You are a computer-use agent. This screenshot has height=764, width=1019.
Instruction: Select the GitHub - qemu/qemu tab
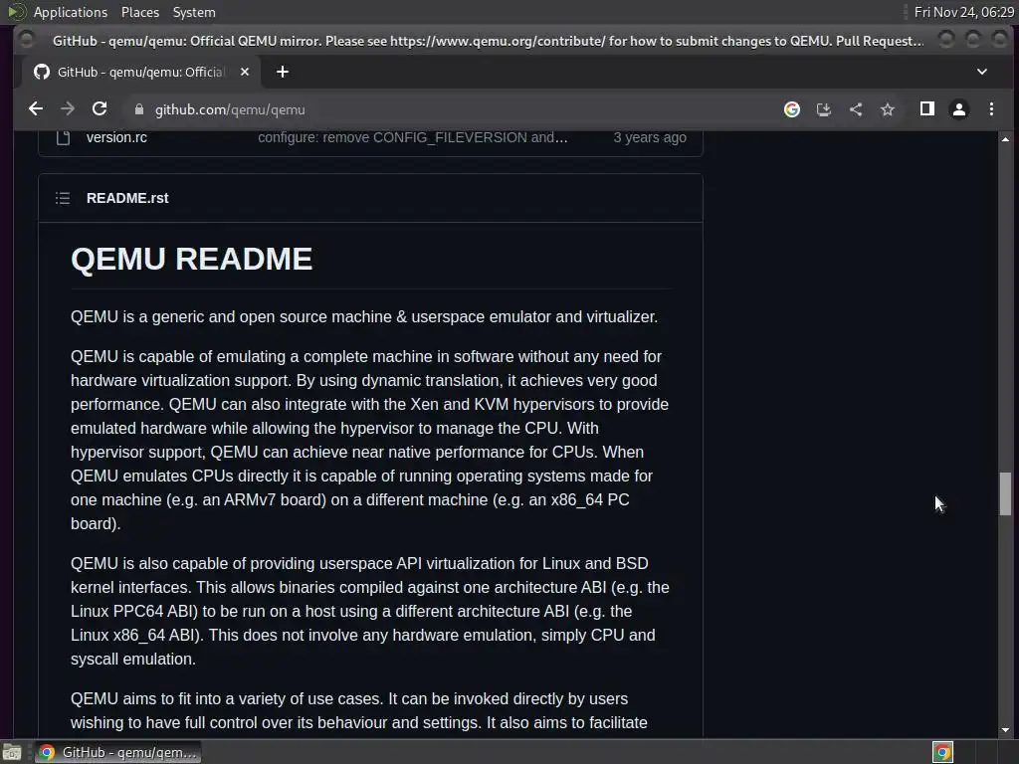click(141, 72)
